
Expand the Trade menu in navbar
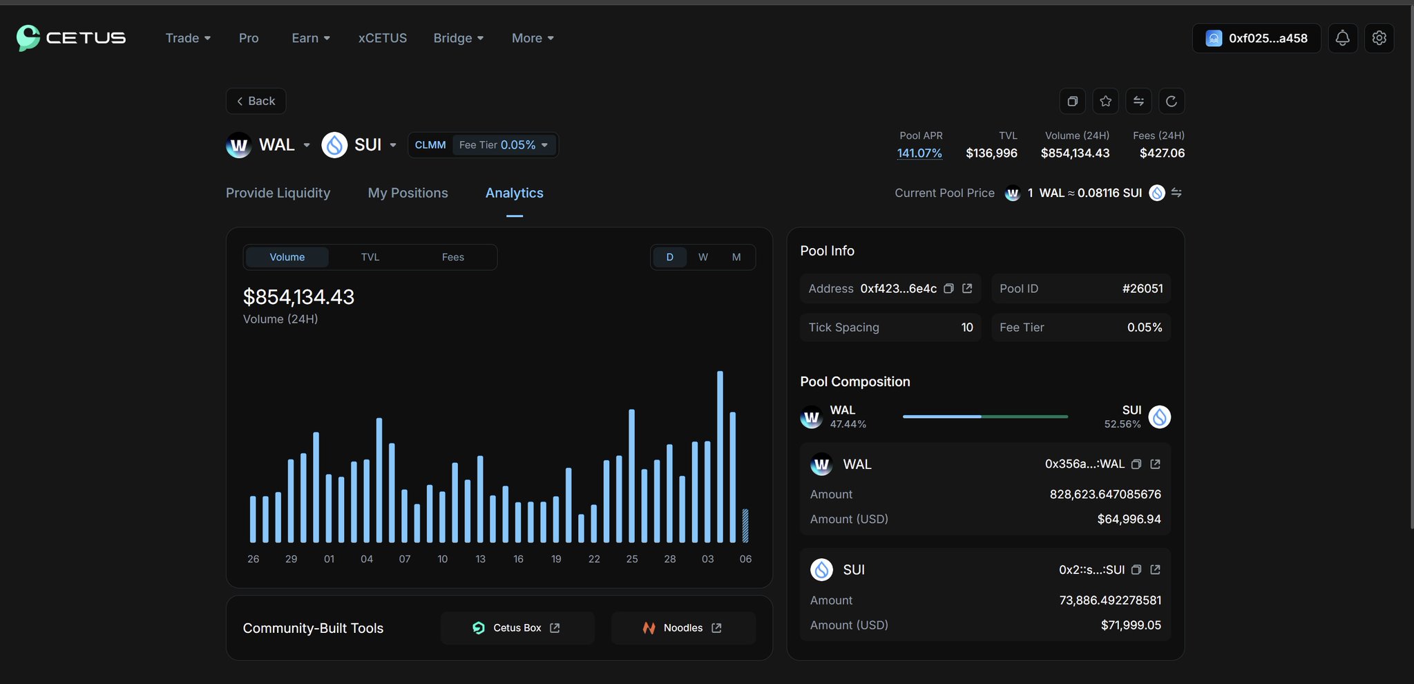[x=188, y=38]
